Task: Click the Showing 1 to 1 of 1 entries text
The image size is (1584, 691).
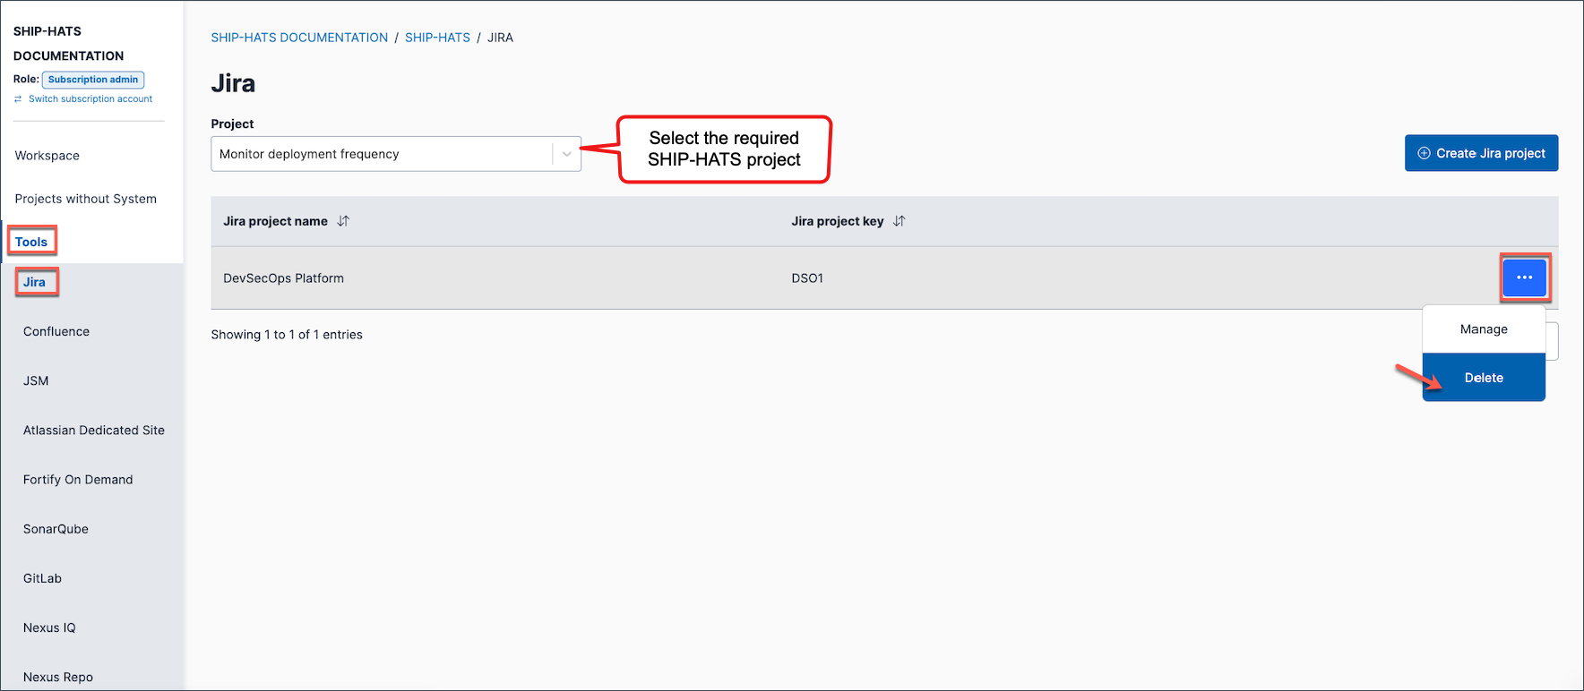Action: (287, 335)
